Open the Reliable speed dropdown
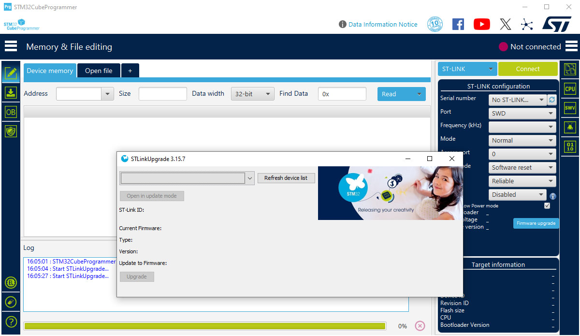The width and height of the screenshot is (580, 336). 522,181
